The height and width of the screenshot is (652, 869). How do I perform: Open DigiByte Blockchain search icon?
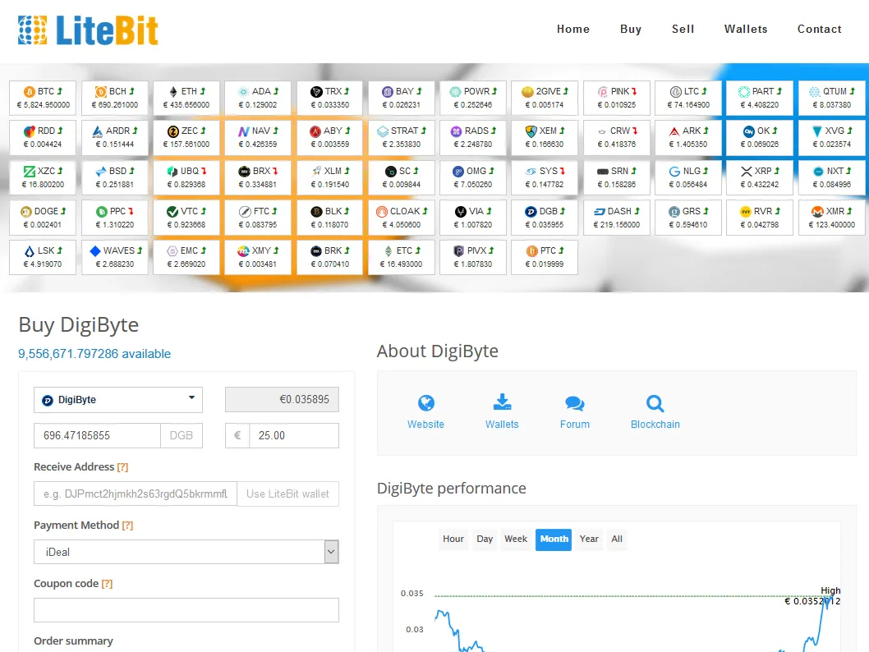pos(655,403)
